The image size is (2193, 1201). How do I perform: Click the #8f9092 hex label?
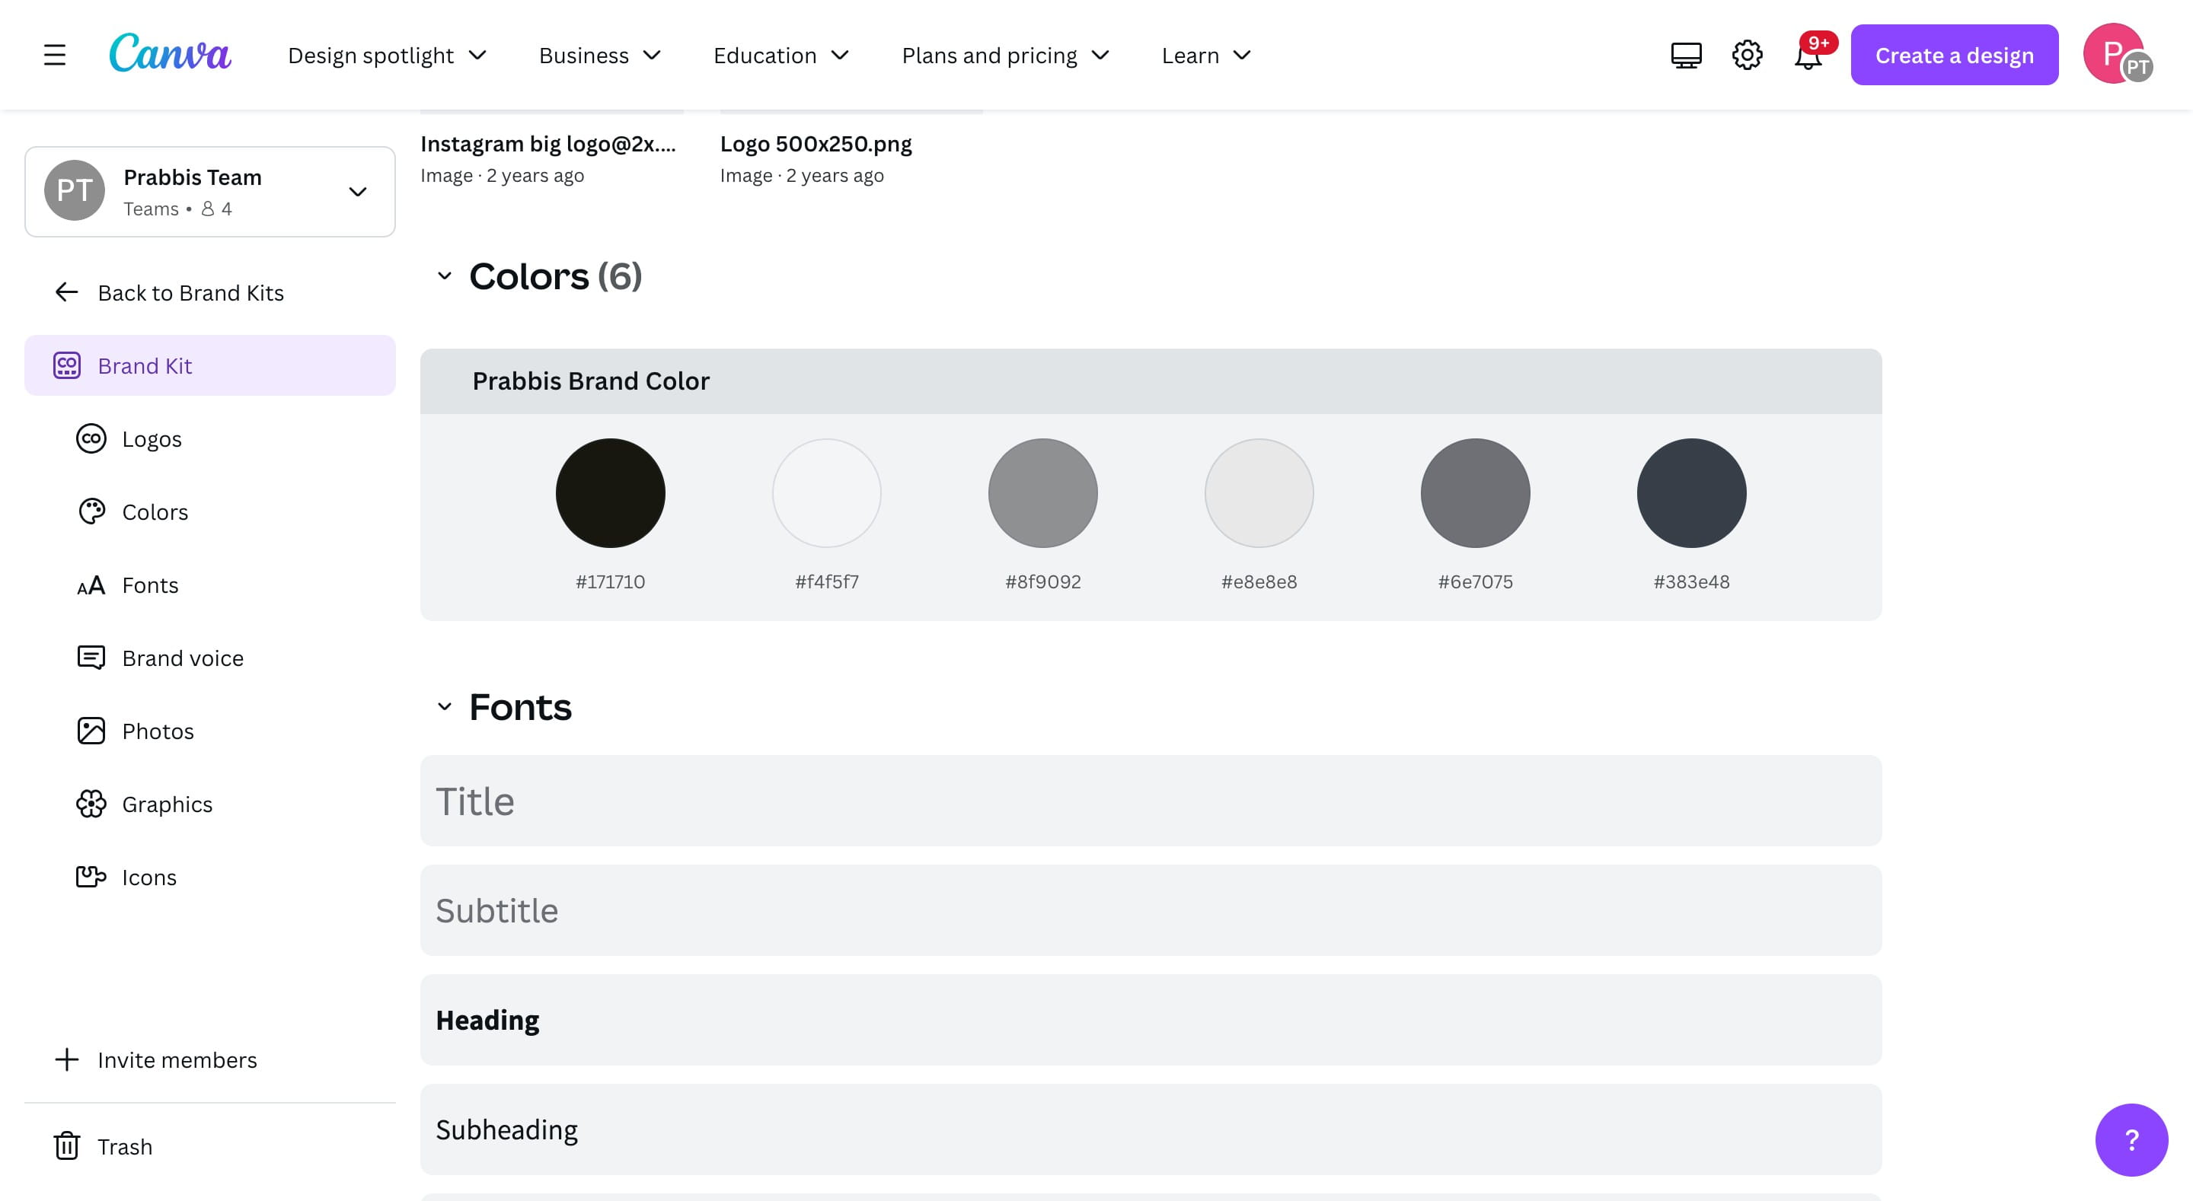[1043, 582]
